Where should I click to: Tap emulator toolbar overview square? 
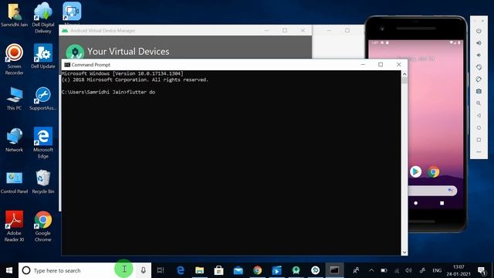(x=479, y=140)
